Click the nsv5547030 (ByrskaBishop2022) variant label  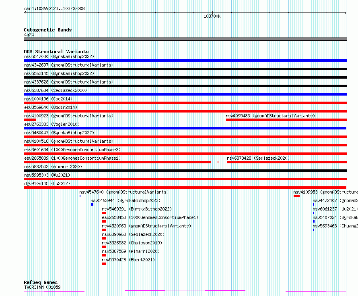[59, 56]
